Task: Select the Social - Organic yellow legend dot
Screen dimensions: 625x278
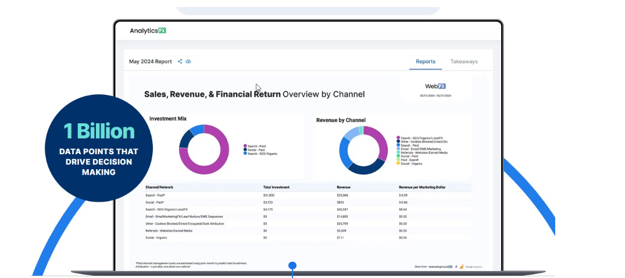Action: click(398, 163)
